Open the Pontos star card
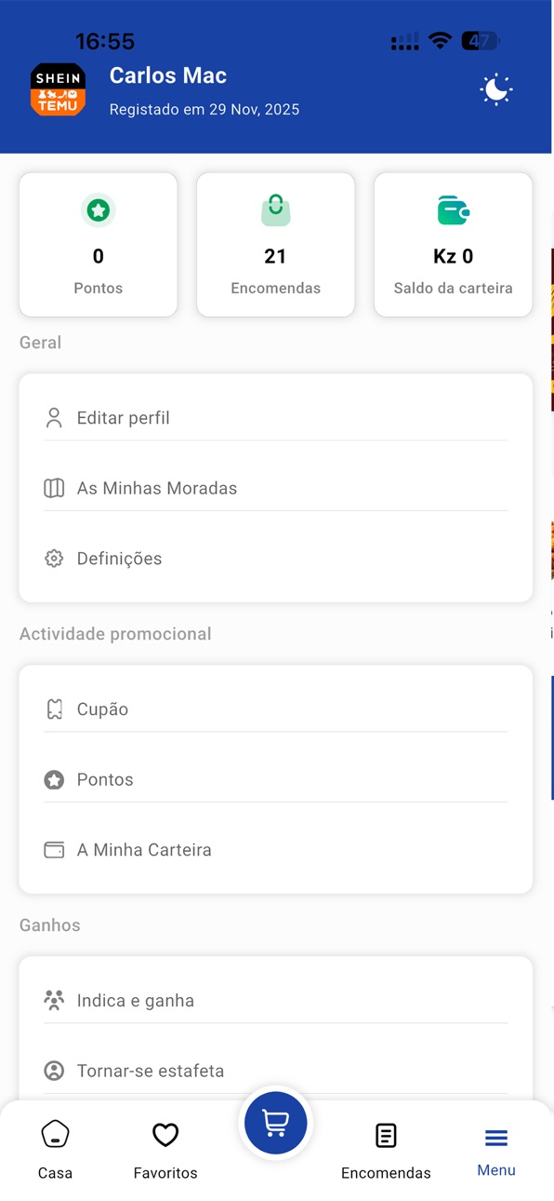Viewport: 554px width, 1201px height. tap(99, 244)
